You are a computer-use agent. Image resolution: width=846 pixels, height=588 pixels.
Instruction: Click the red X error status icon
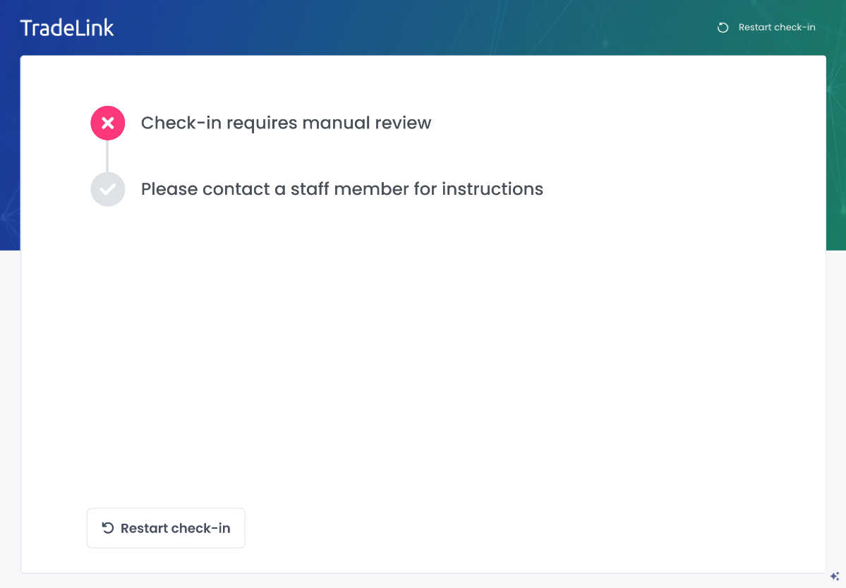108,124
